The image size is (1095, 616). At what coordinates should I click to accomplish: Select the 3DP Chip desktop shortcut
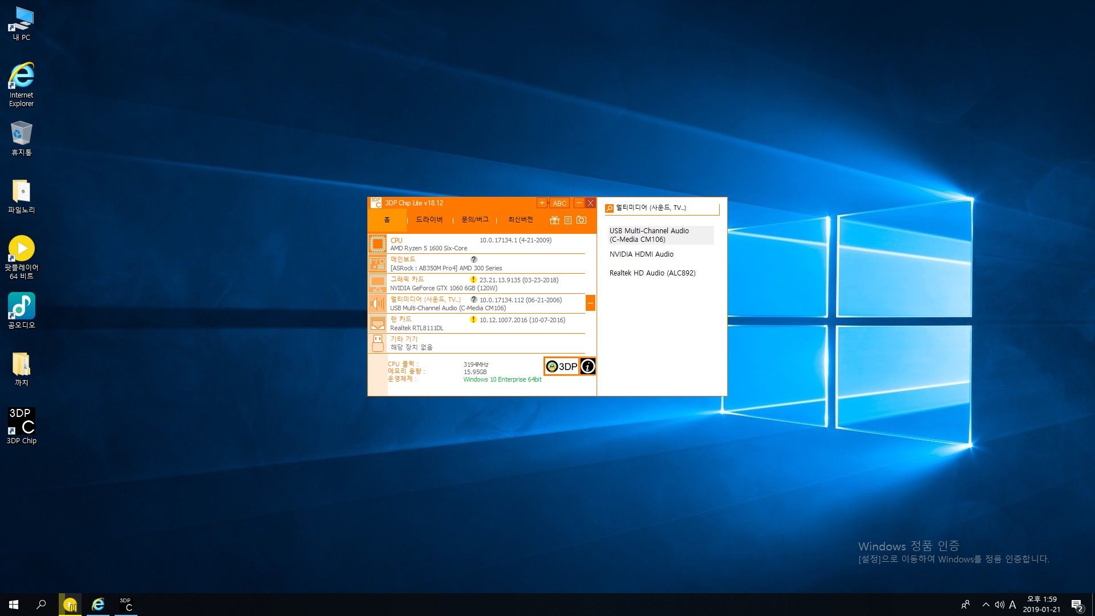coord(21,426)
